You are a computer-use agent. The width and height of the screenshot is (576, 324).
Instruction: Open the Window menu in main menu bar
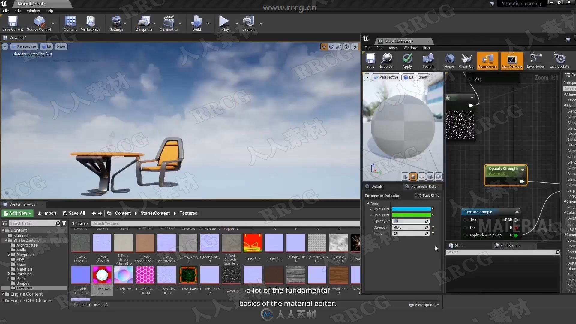point(33,11)
